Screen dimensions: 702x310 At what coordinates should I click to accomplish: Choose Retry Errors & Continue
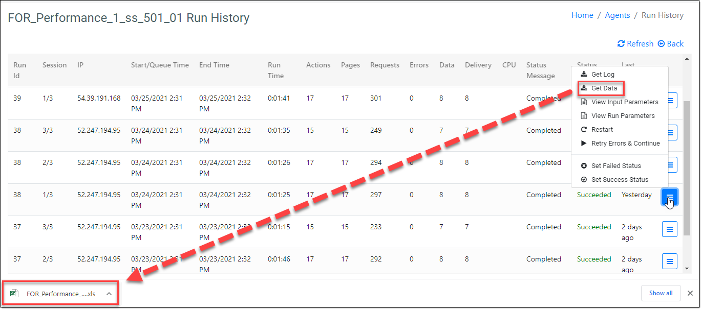click(x=625, y=144)
